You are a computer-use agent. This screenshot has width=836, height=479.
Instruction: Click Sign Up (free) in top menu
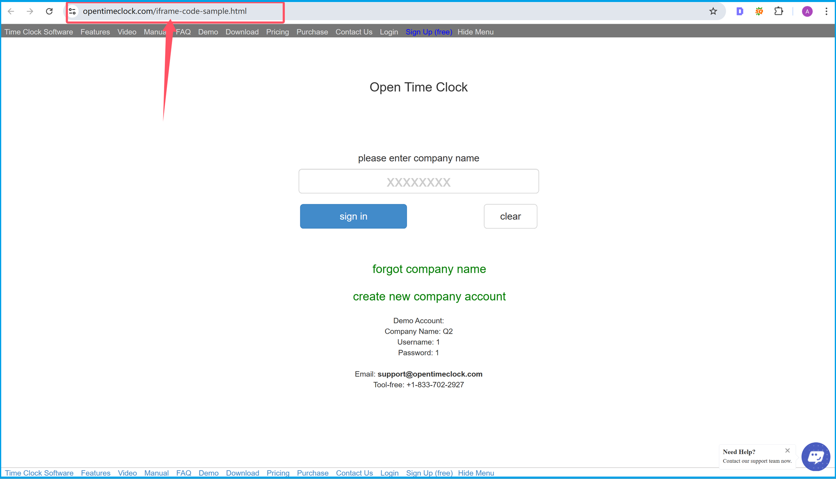tap(429, 32)
